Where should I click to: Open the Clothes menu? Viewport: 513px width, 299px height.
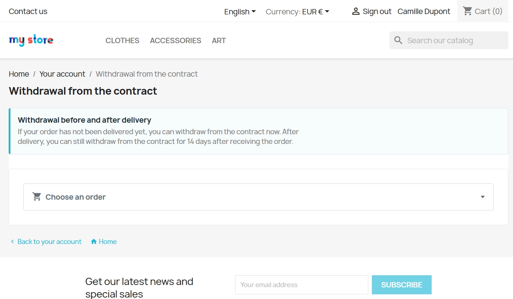[122, 41]
